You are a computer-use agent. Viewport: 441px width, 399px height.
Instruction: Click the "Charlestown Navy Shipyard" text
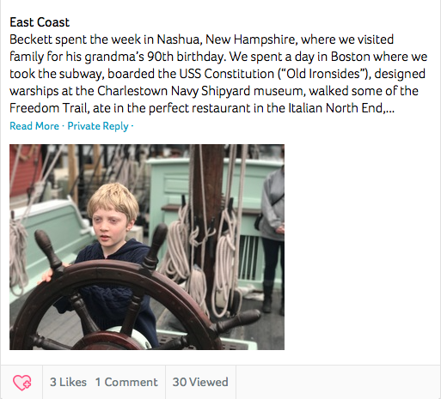click(174, 91)
